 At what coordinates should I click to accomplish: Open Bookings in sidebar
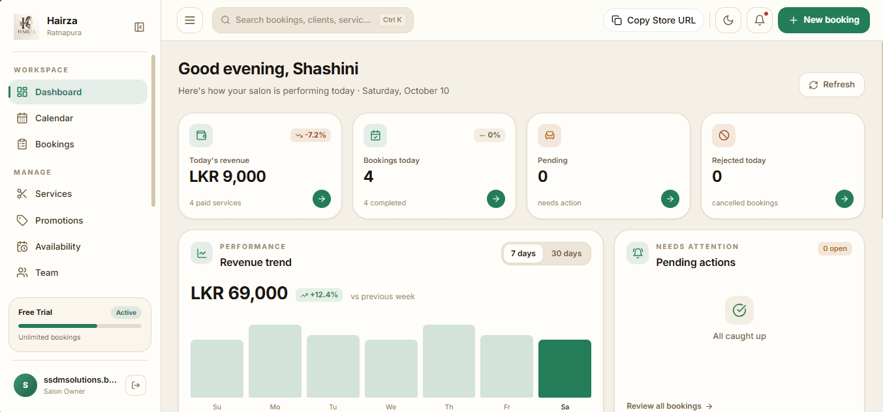coord(78,144)
